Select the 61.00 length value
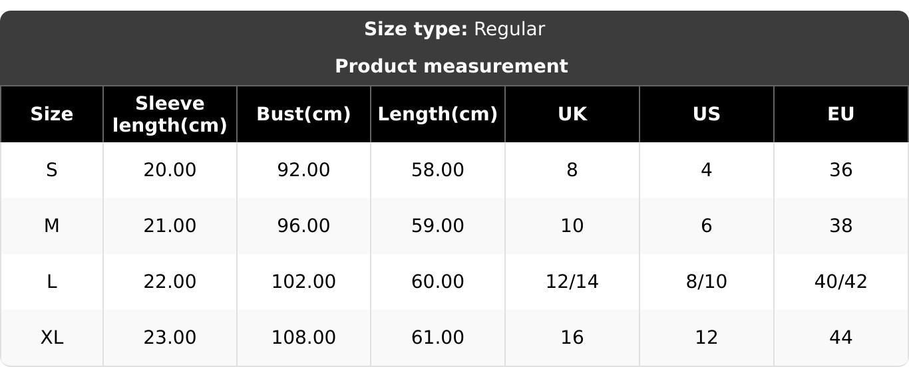The image size is (909, 367). pyautogui.click(x=437, y=338)
